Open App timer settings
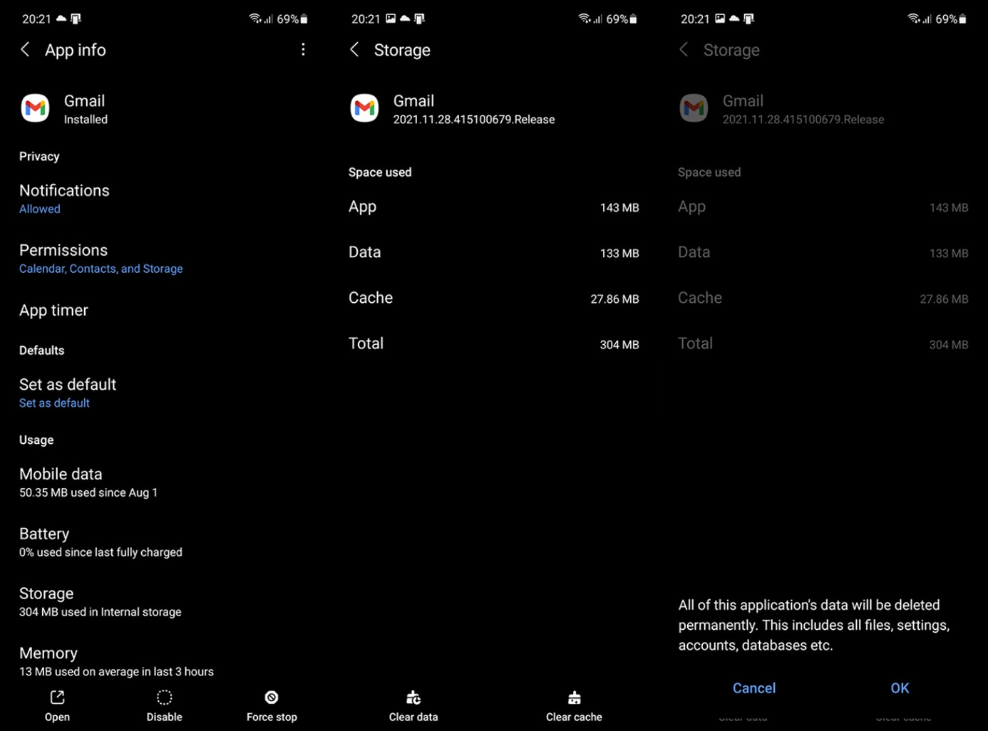The height and width of the screenshot is (731, 988). pos(53,310)
